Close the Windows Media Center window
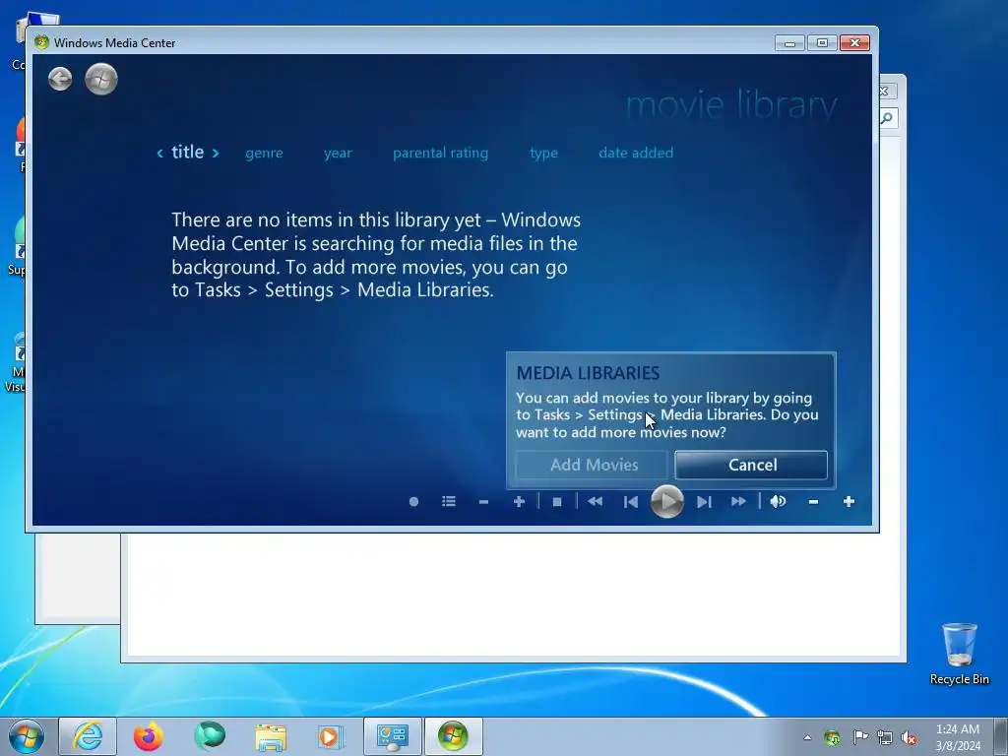The height and width of the screenshot is (756, 1008). click(854, 43)
